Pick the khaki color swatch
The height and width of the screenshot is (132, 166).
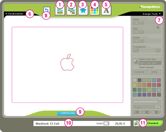click(149, 80)
